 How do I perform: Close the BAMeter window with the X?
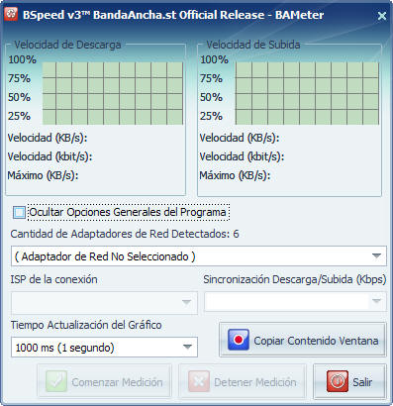[x=382, y=16]
